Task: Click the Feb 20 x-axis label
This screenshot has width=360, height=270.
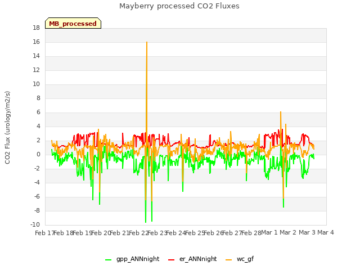Action: tap(101, 233)
